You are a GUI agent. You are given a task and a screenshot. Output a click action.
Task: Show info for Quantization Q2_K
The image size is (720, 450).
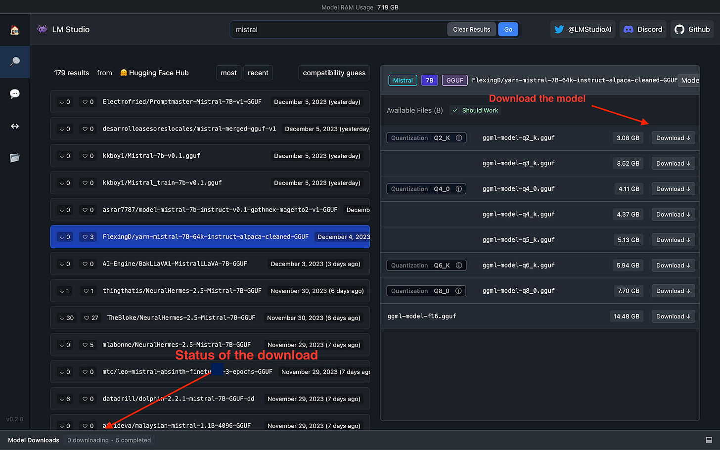459,138
